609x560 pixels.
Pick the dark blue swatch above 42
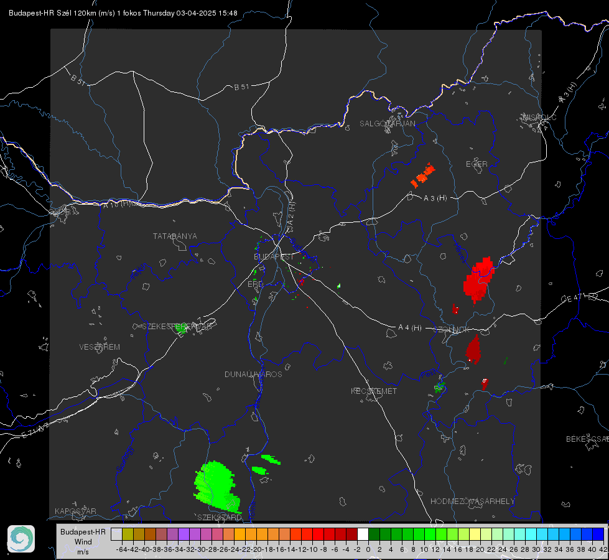pos(598,534)
